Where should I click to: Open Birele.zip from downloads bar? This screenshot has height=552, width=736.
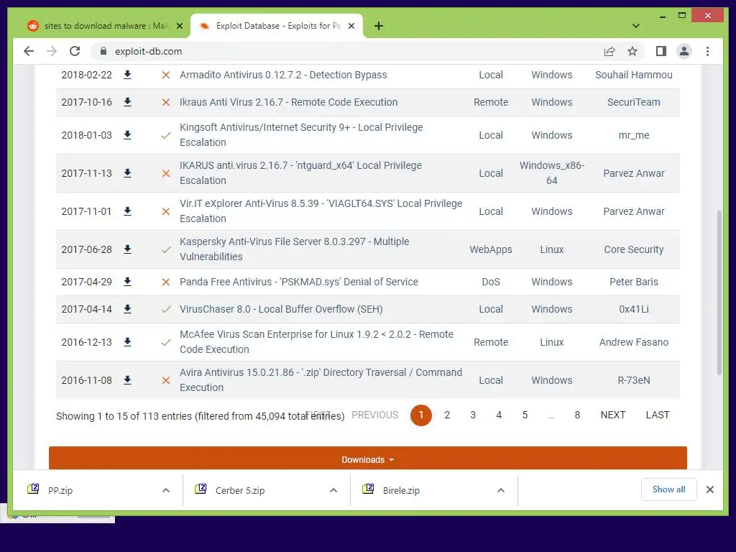tap(401, 490)
